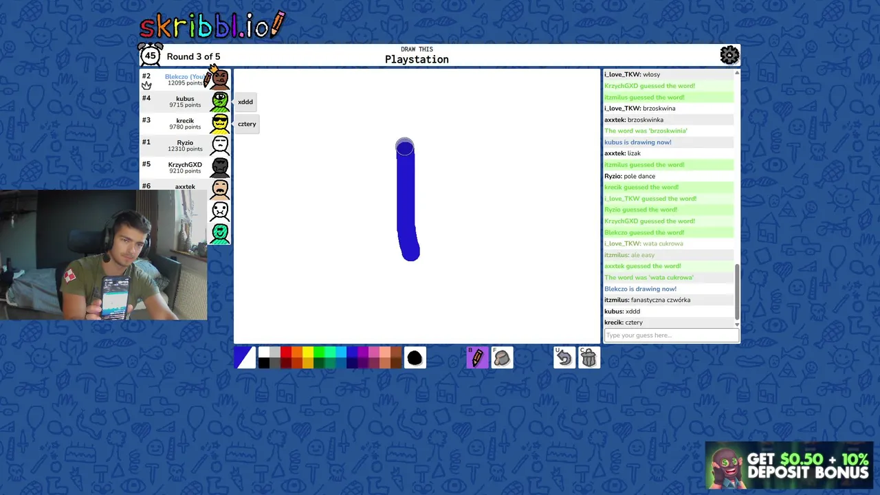
Task: Open the brush size selector (black dot)
Action: tap(415, 357)
